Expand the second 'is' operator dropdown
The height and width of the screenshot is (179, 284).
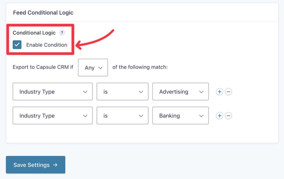pyautogui.click(x=122, y=116)
